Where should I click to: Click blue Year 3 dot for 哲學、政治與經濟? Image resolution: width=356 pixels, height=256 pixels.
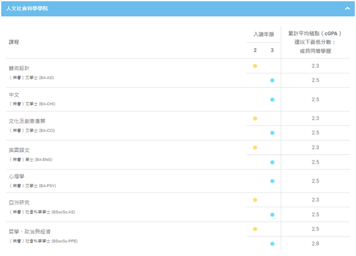point(272,244)
